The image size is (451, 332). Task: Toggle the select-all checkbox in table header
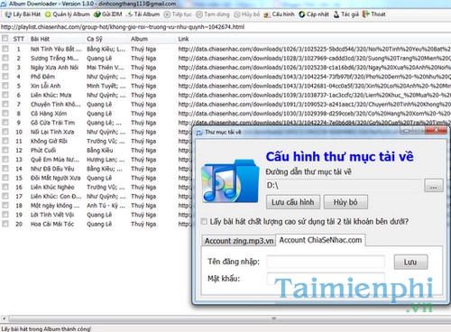pos(5,38)
